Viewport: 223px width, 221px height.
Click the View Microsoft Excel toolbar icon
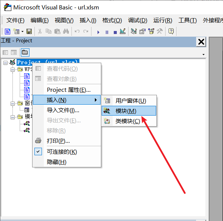tap(8, 31)
